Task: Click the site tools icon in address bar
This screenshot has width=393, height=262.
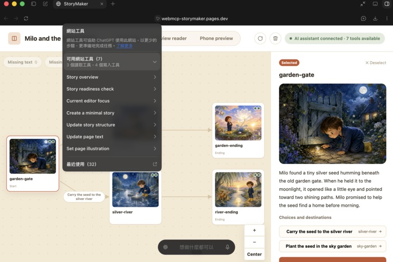Action: (157, 19)
